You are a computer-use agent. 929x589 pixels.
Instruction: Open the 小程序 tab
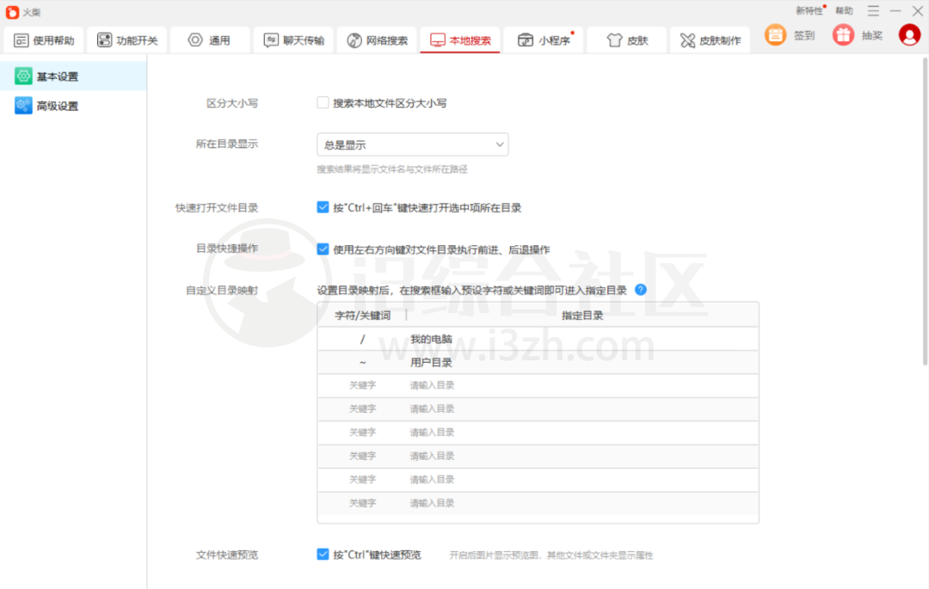coord(544,40)
